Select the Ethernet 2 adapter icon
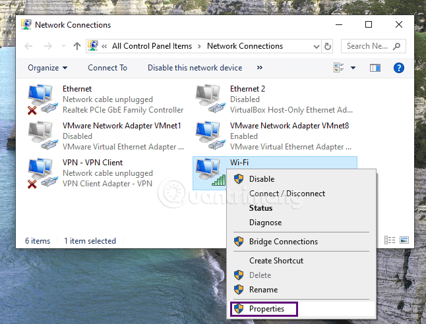 [x=210, y=99]
